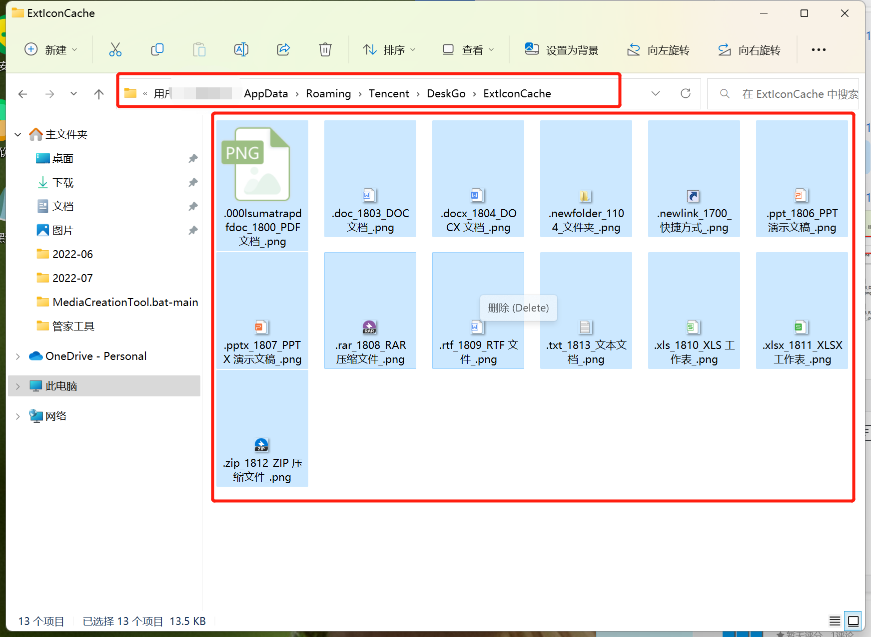Click 设置为背景 set as background button
871x637 pixels.
[562, 49]
